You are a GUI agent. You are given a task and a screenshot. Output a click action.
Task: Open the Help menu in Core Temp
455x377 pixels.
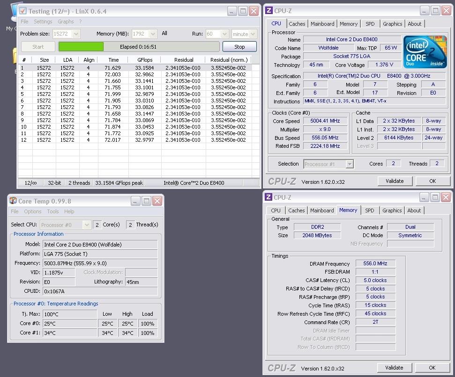point(69,211)
